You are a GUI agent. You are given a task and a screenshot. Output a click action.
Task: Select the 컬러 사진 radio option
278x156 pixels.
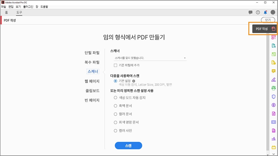tap(116, 131)
